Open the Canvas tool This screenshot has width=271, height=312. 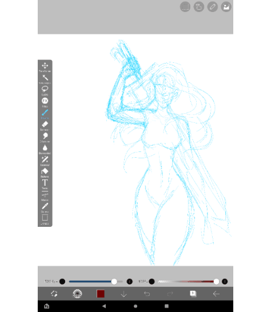click(45, 219)
